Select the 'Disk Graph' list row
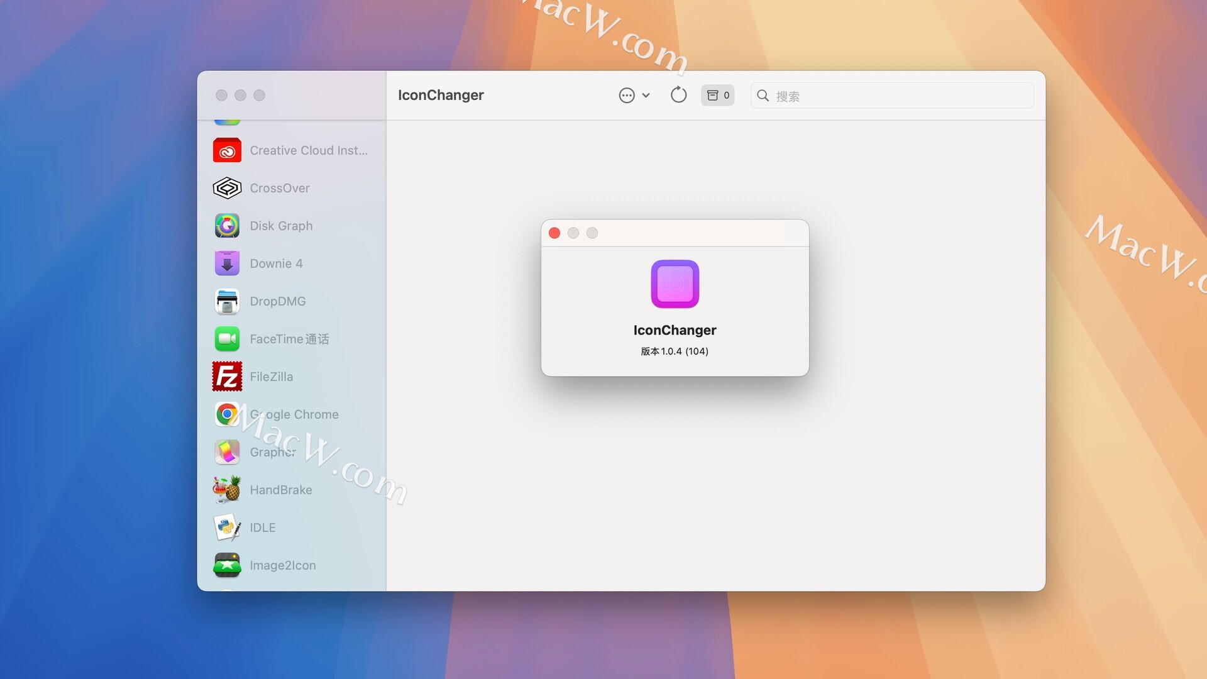This screenshot has height=679, width=1207. click(292, 226)
